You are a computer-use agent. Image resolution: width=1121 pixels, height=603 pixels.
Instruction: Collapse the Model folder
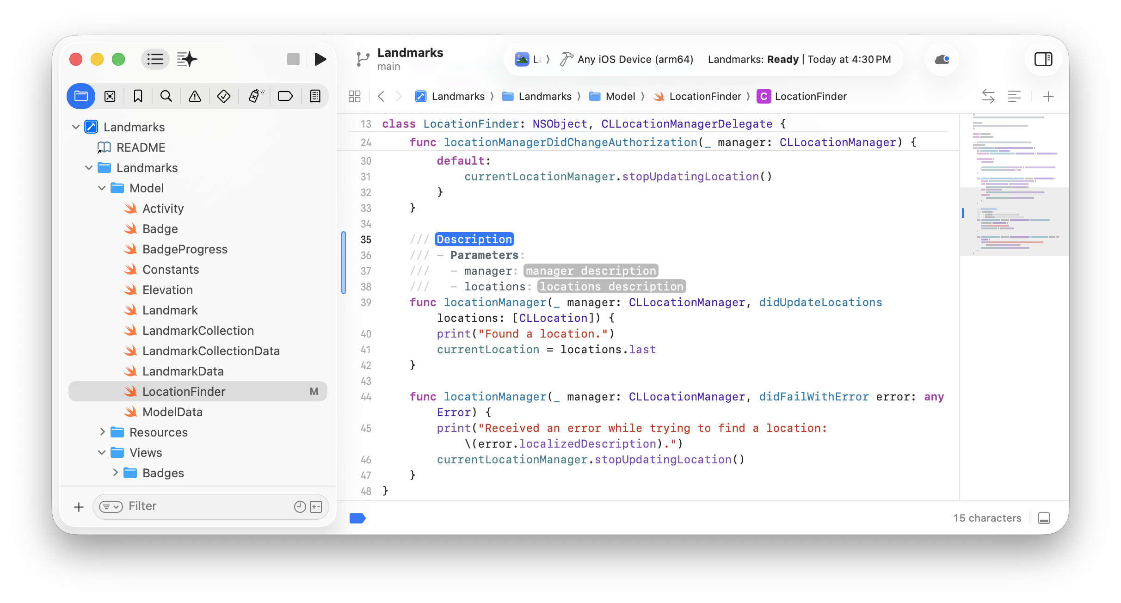pos(102,188)
